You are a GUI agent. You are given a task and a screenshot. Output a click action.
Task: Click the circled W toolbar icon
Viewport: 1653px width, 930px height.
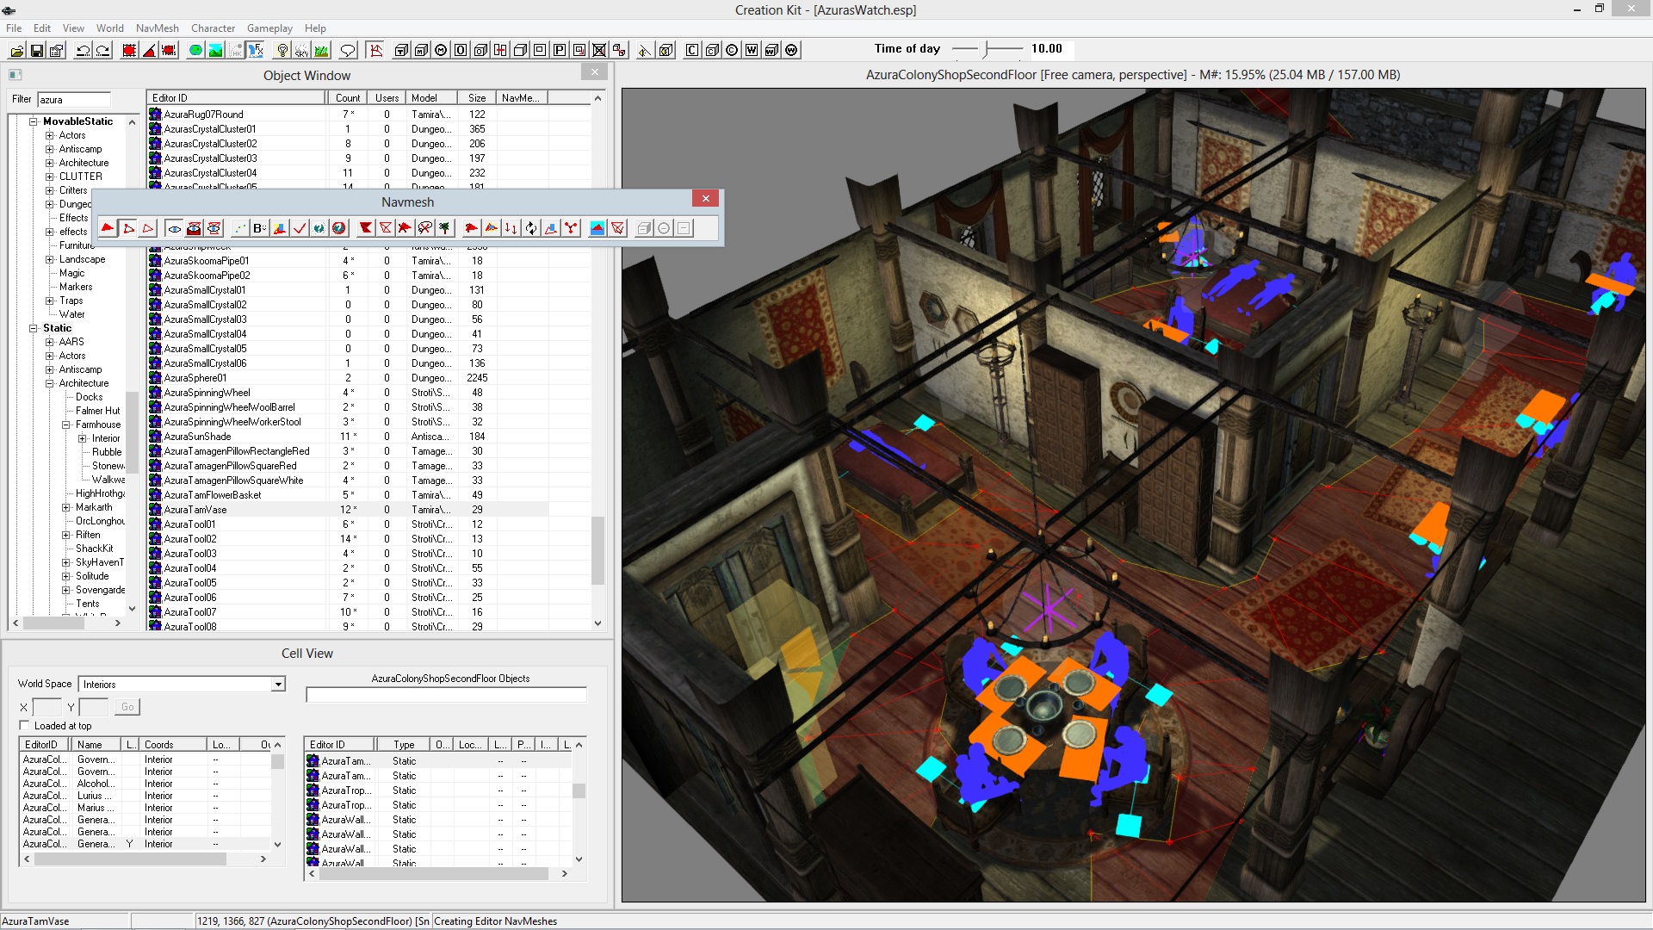(x=791, y=50)
